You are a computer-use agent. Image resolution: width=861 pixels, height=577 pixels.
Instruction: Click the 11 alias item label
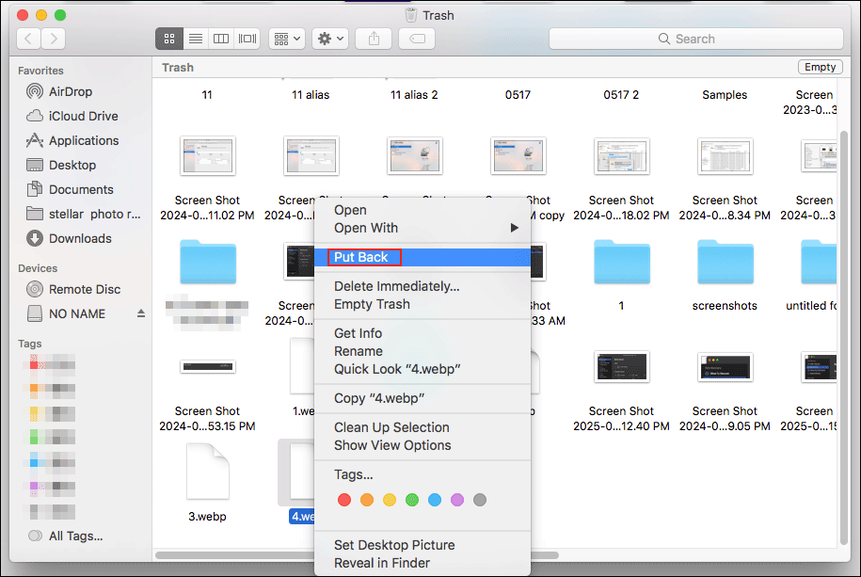pyautogui.click(x=311, y=94)
